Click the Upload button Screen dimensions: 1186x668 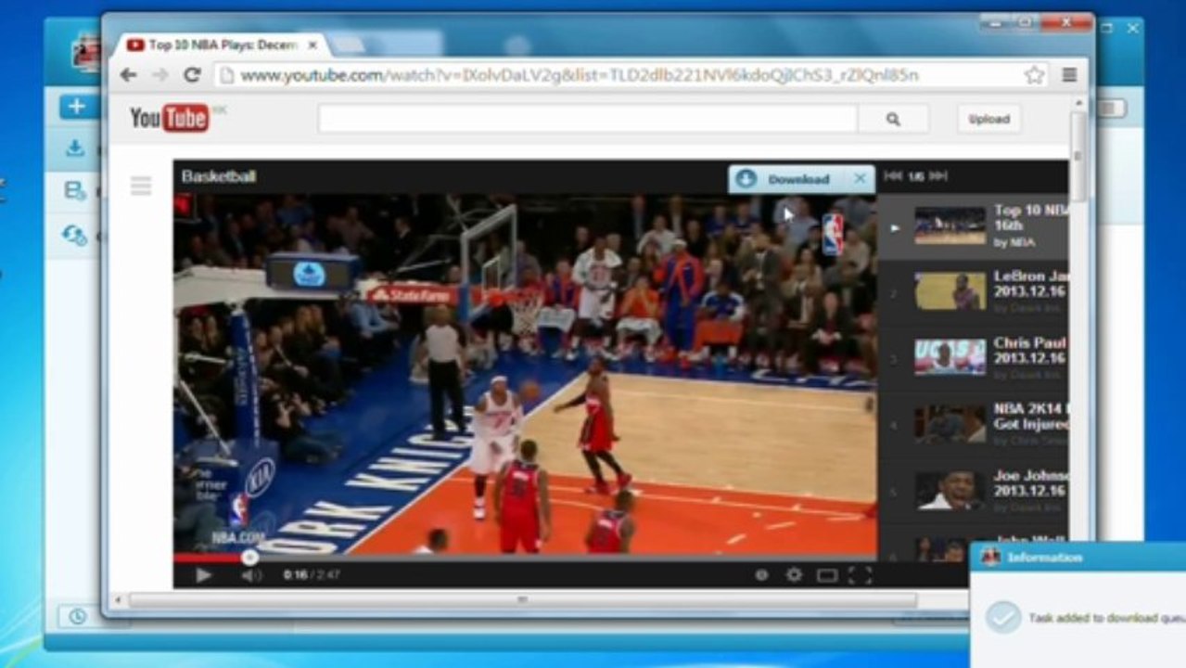coord(988,119)
